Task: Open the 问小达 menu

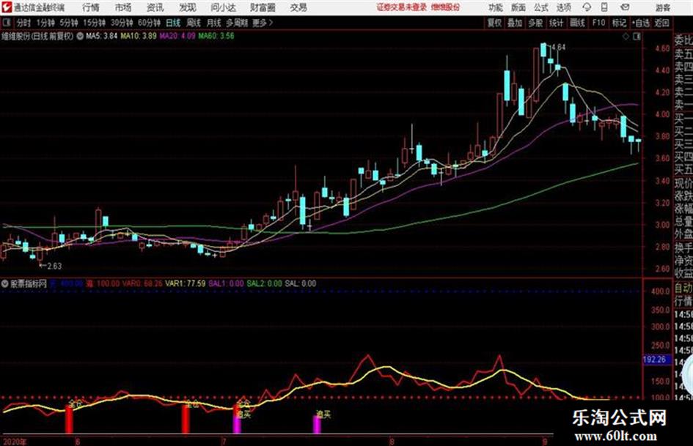Action: click(x=223, y=7)
